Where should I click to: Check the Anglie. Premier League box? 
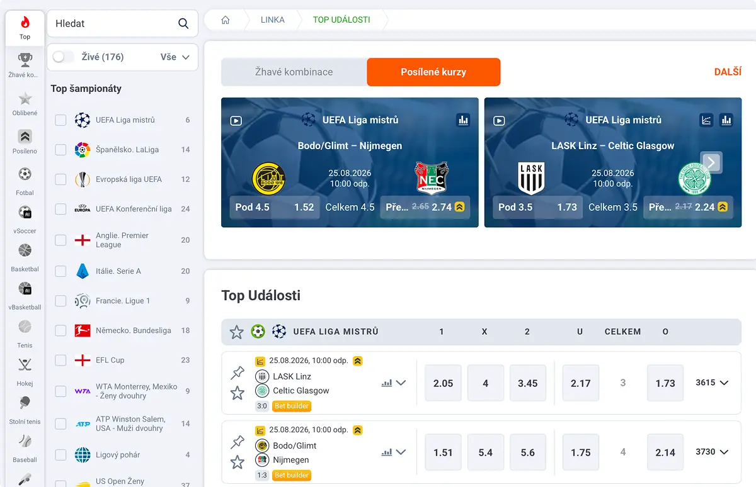pos(60,240)
